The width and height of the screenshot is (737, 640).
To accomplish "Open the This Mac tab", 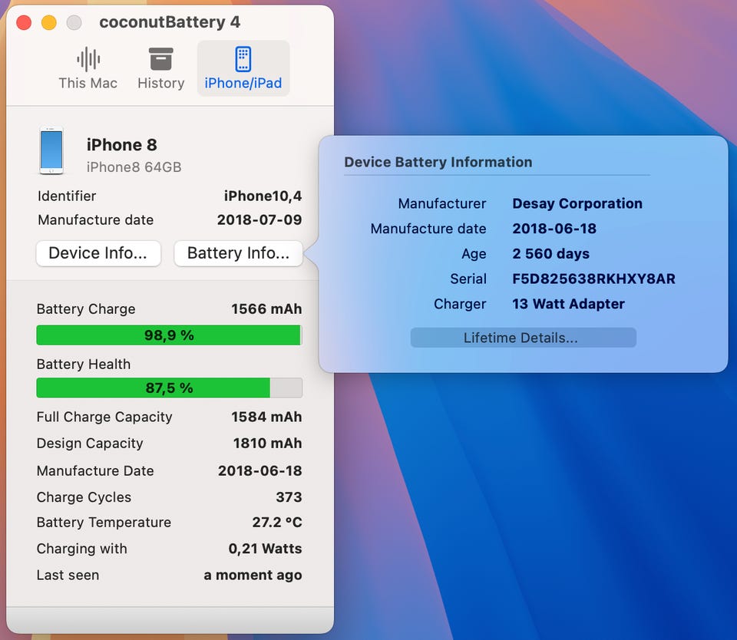I will (88, 68).
